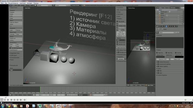This screenshot has width=193, height=108.
Task: Open Yandex browser from the taskbar
Action: tap(27, 106)
